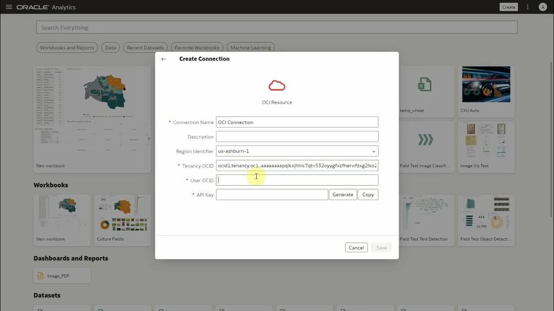
Task: Click the API Key field
Action: (x=272, y=195)
